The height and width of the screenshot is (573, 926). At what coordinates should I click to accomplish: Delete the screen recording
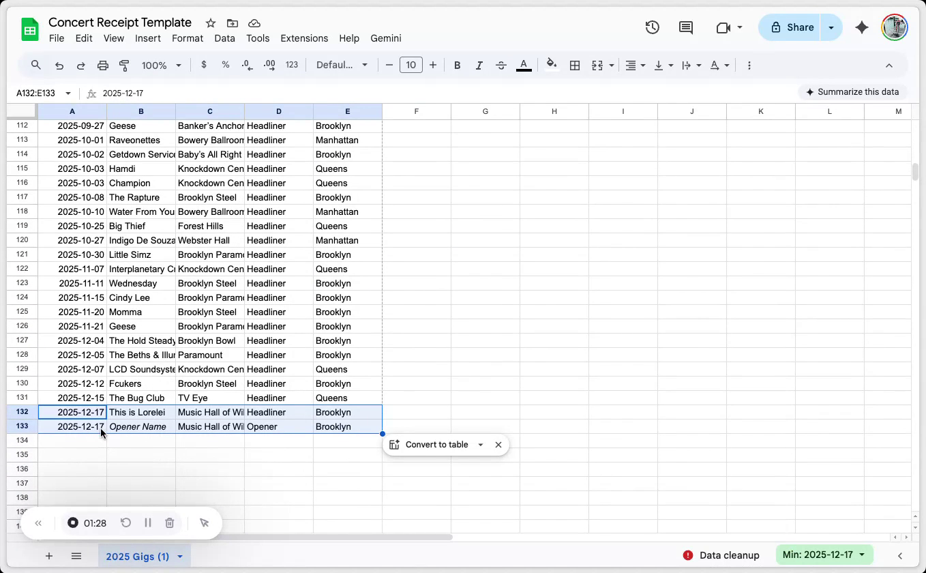point(170,523)
